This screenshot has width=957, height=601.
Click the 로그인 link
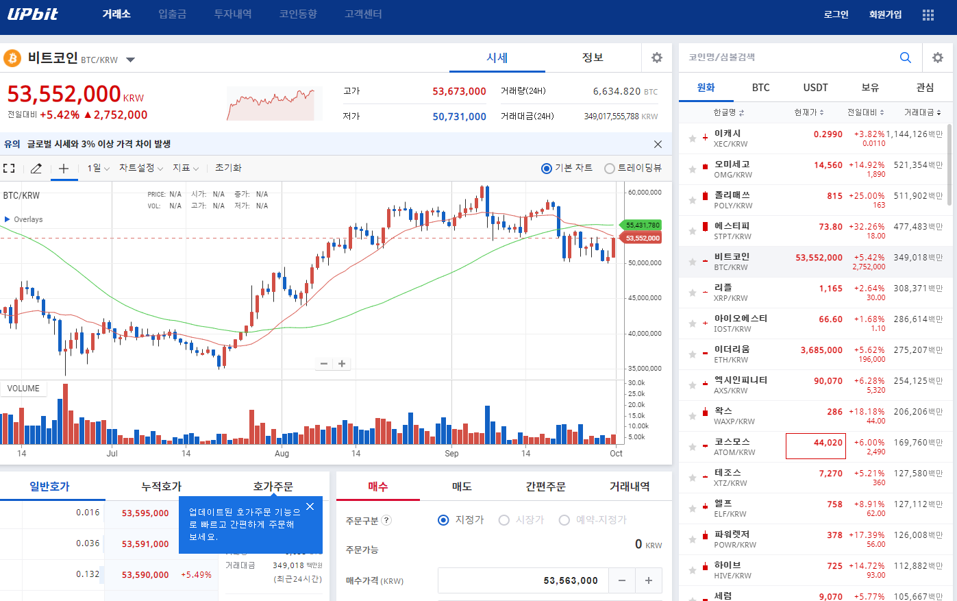[836, 14]
